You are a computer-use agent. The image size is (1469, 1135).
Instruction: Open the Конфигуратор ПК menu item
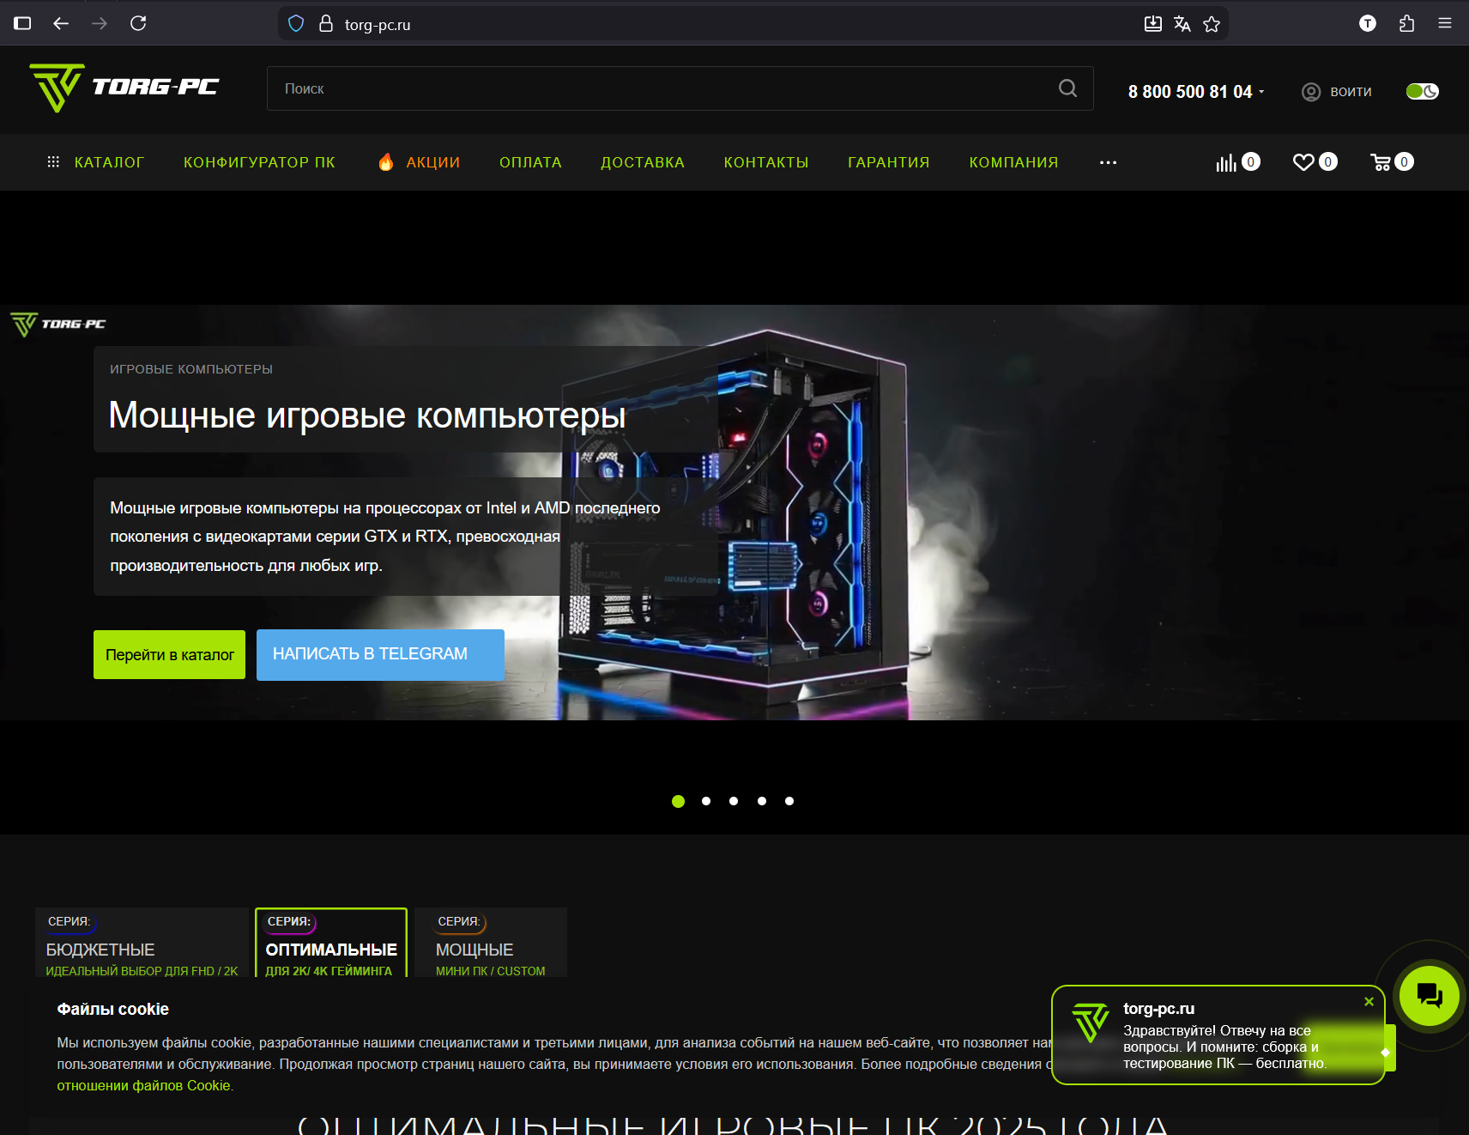click(x=259, y=162)
